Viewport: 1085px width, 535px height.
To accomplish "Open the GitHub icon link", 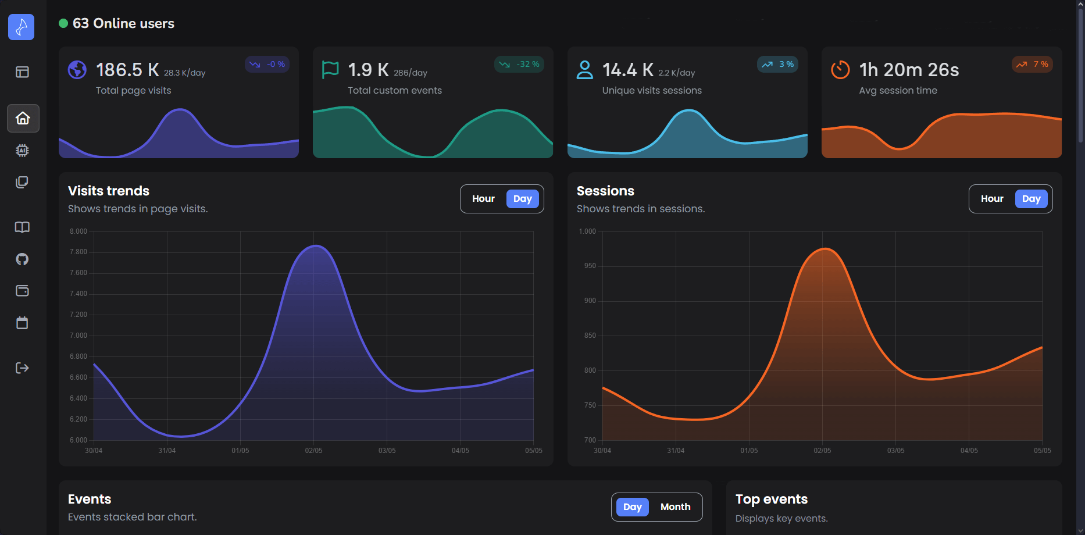I will coord(22,259).
